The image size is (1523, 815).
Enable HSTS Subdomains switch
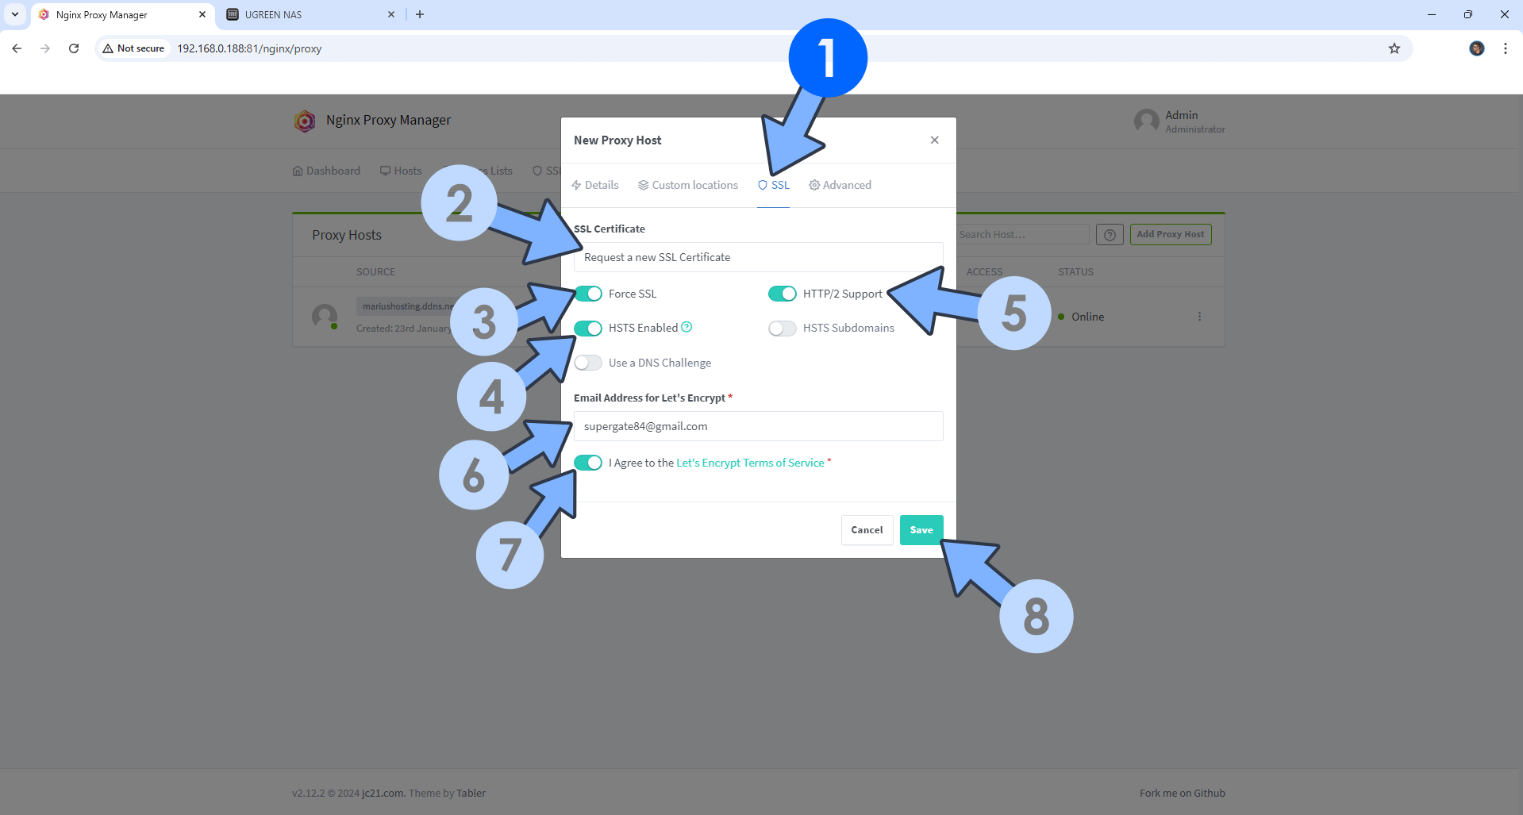782,329
